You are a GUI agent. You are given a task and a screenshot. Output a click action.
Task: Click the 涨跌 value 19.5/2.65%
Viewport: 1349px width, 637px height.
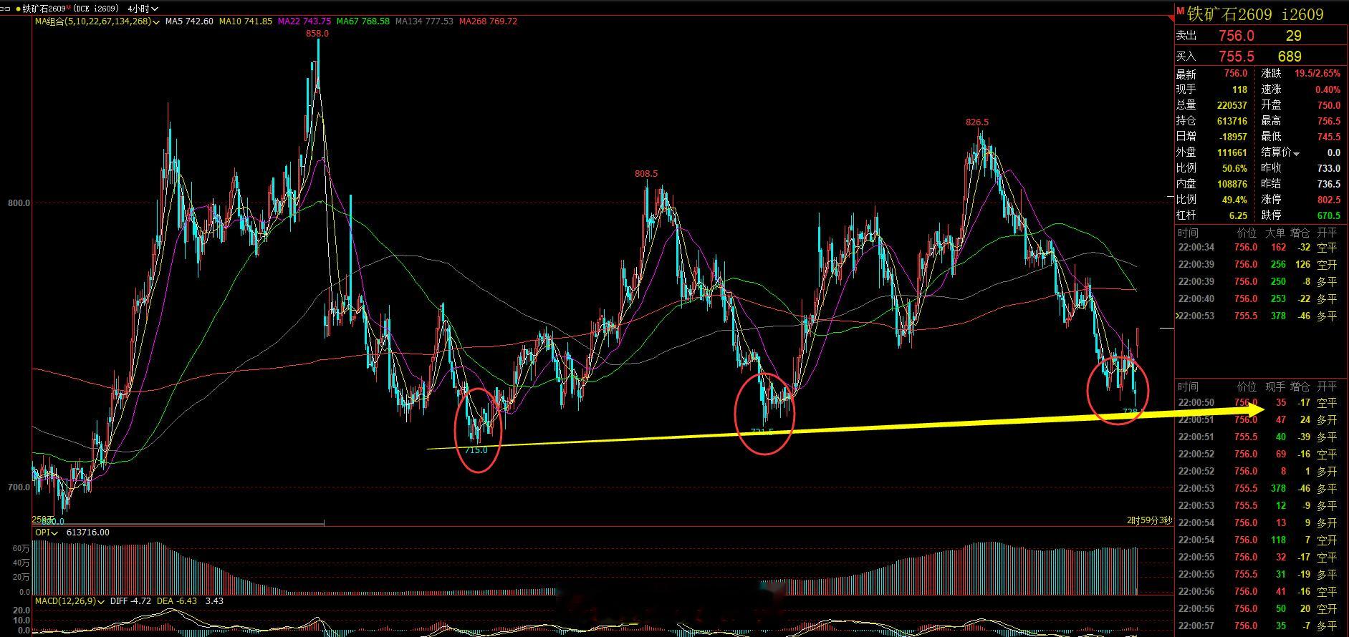click(x=1317, y=74)
